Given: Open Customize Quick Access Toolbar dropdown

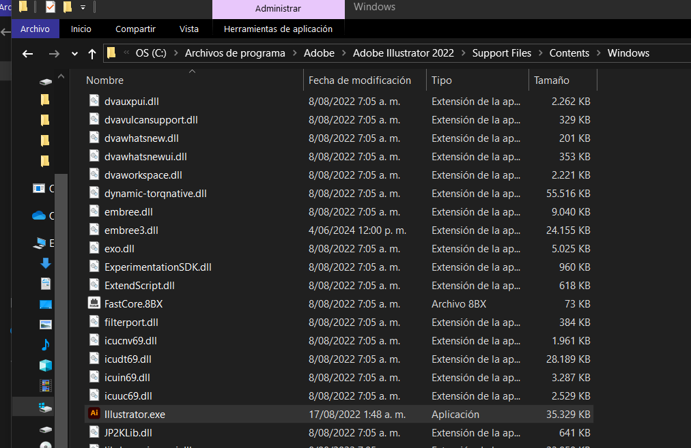Looking at the screenshot, I should tap(83, 8).
